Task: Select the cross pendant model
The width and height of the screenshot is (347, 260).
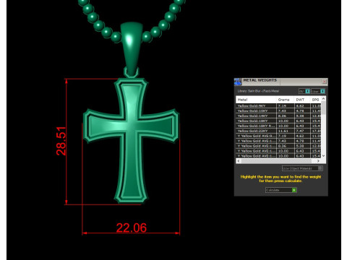Action: click(x=131, y=141)
